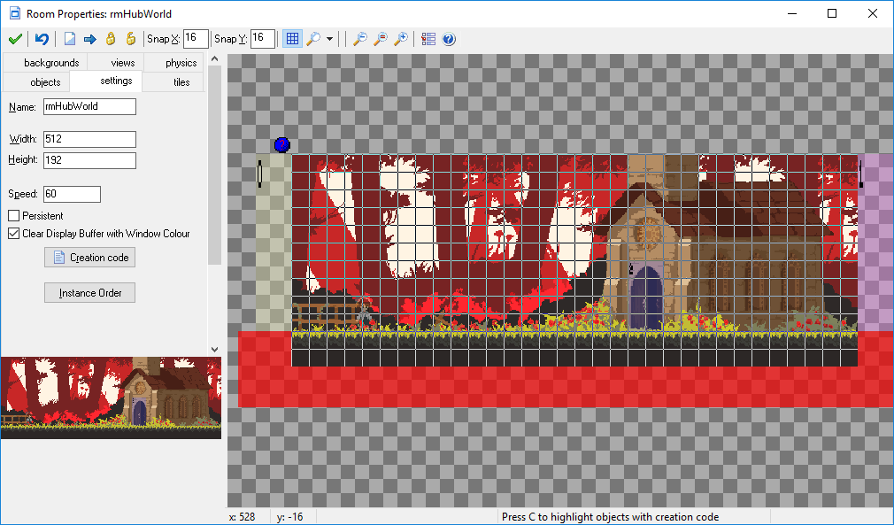Click the Height field showing 192

[x=89, y=160]
